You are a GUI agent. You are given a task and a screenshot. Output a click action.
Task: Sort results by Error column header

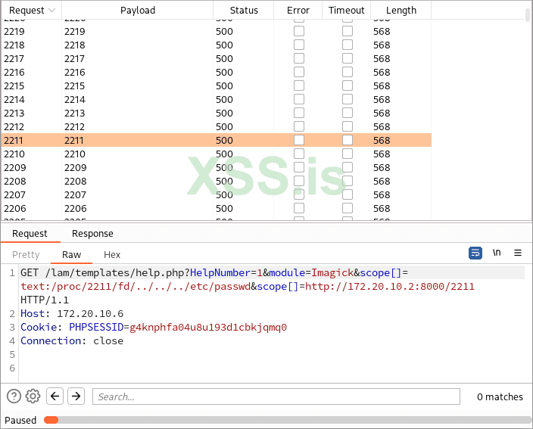298,10
